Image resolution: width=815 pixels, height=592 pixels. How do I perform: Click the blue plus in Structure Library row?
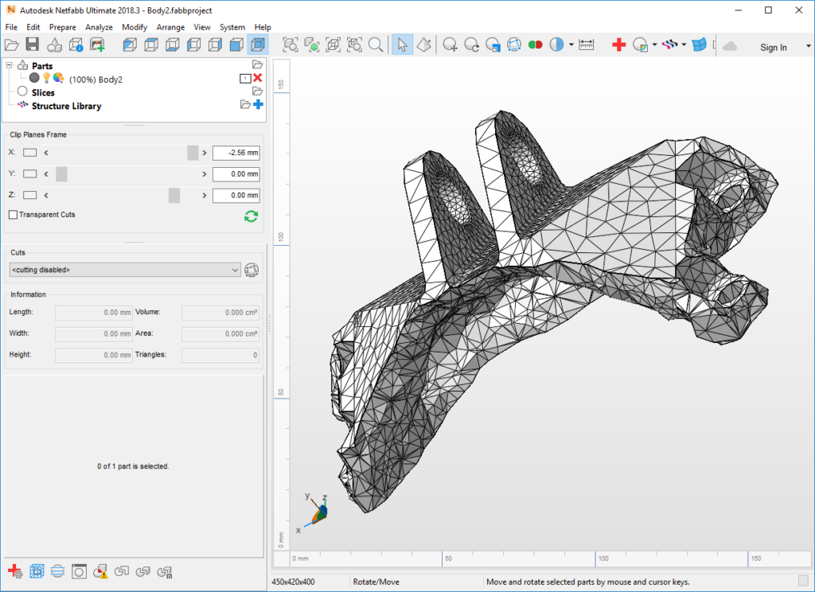coord(258,105)
